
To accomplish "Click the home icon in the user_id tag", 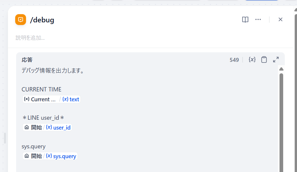I will tap(27, 128).
